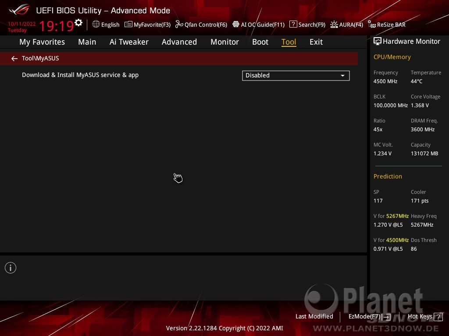Switch to My Favorites tab
The width and height of the screenshot is (449, 336).
[42, 42]
